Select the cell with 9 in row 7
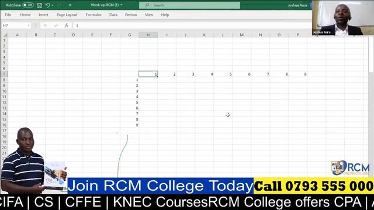This screenshot has height=210, width=374. (x=297, y=74)
